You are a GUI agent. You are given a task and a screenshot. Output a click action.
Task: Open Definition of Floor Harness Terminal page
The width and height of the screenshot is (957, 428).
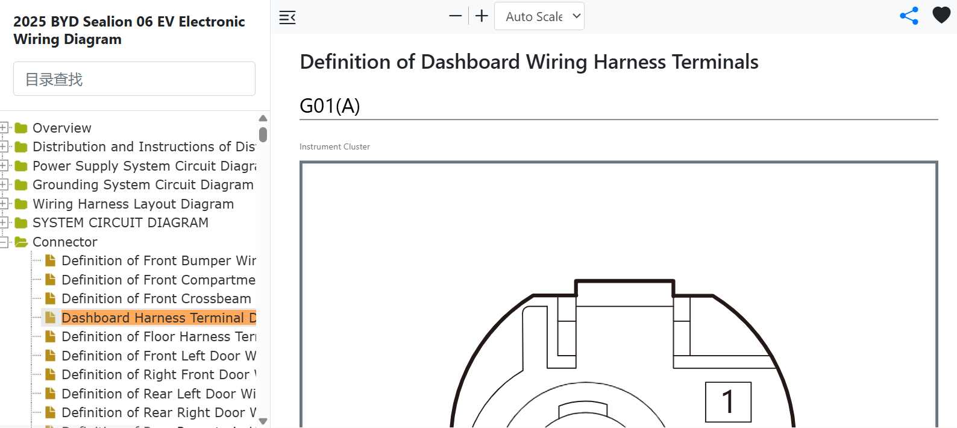tap(158, 336)
